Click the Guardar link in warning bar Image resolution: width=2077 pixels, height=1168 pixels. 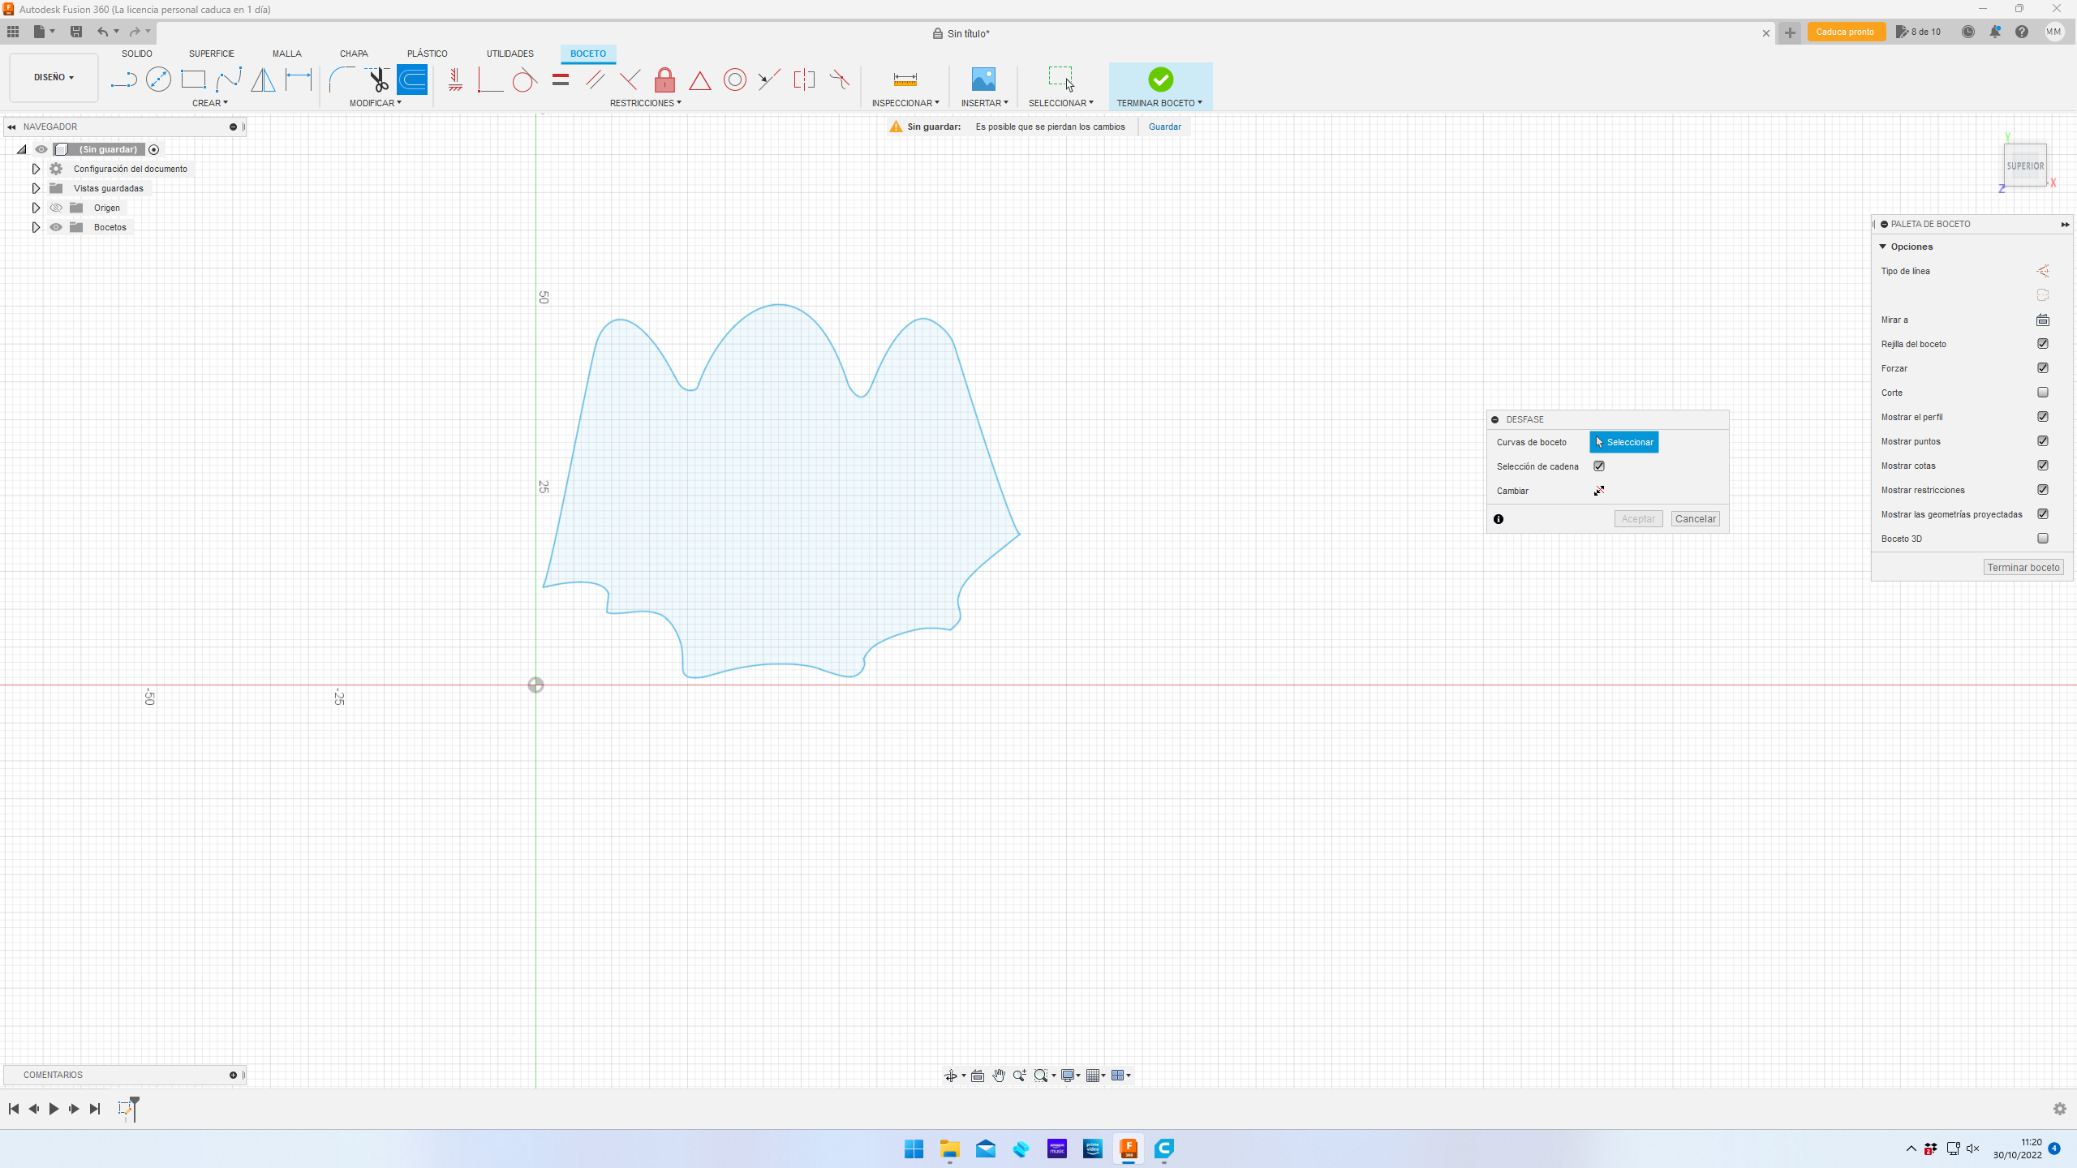point(1164,127)
